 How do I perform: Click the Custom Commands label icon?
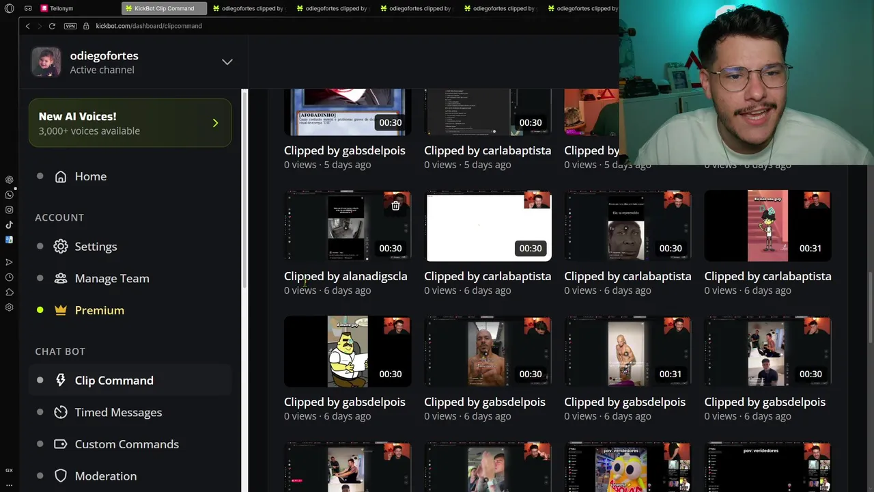pos(61,444)
